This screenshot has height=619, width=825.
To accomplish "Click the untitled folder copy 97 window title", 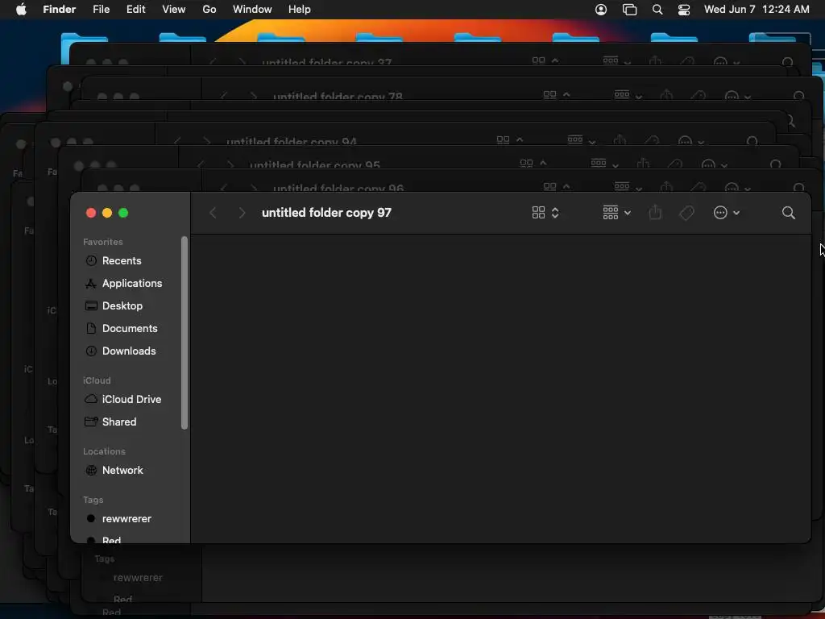I will [326, 213].
